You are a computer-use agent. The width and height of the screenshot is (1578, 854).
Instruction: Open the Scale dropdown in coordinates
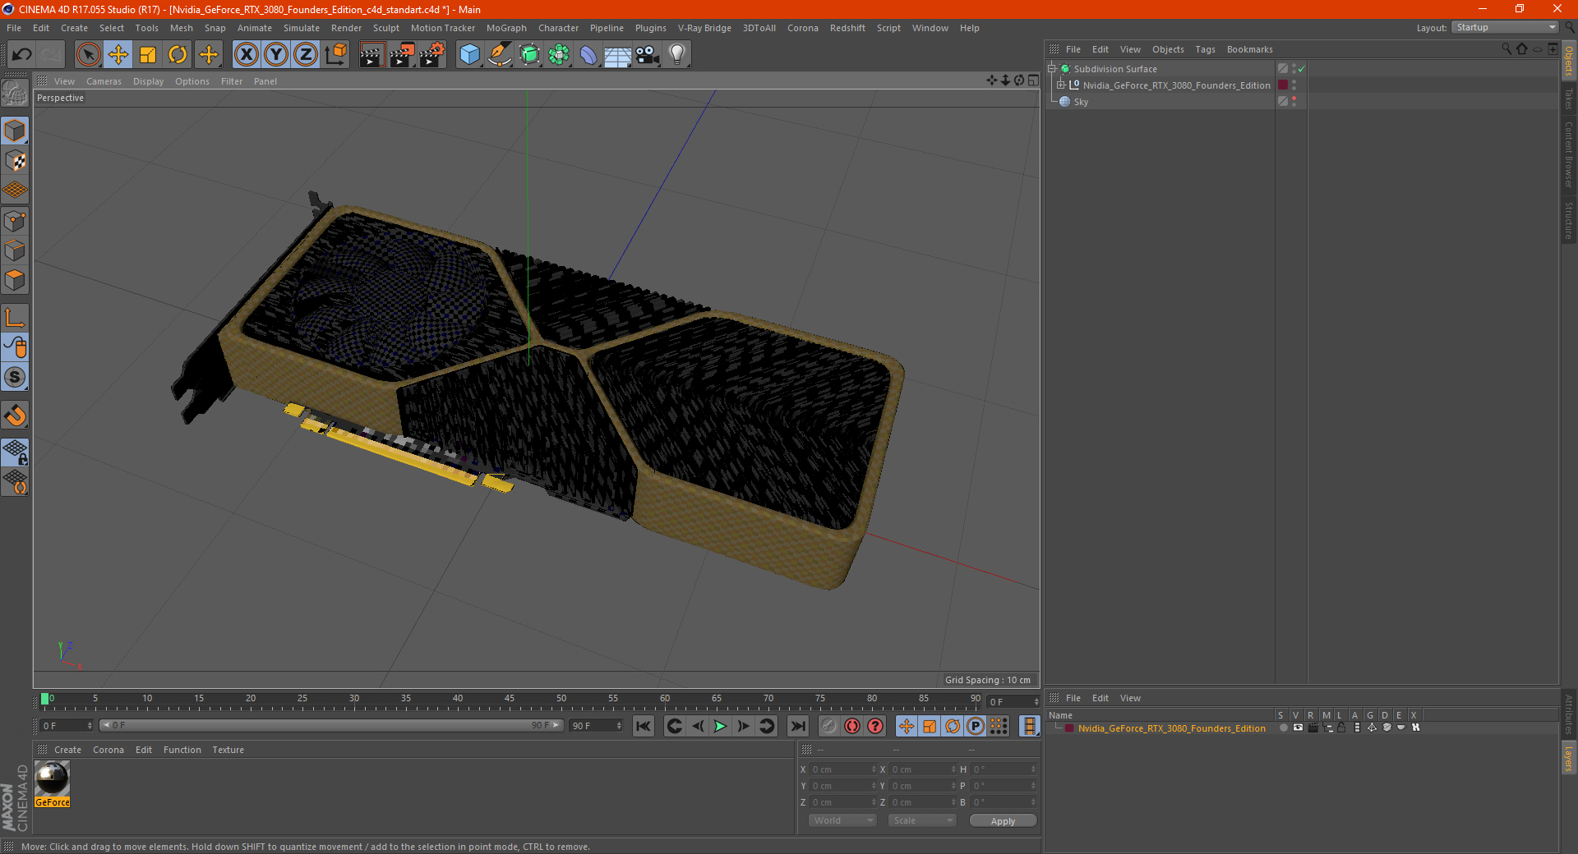922,820
